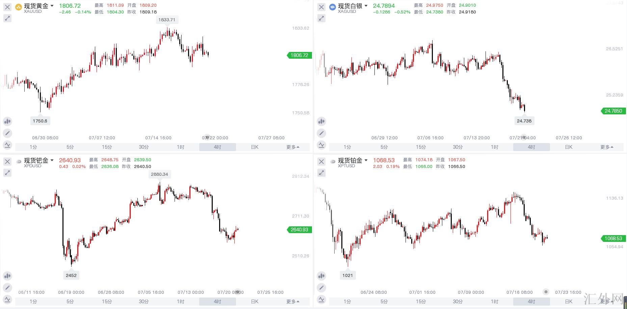
Task: Open the 现货黄金 symbol dropdown arrow
Action: coord(52,6)
